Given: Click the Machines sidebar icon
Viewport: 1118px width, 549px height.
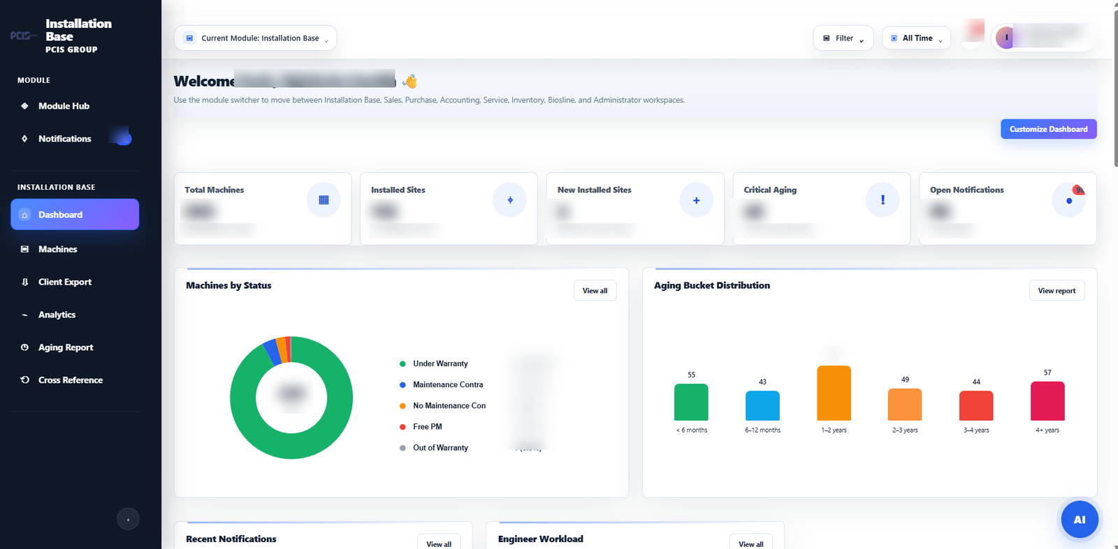Looking at the screenshot, I should [24, 249].
